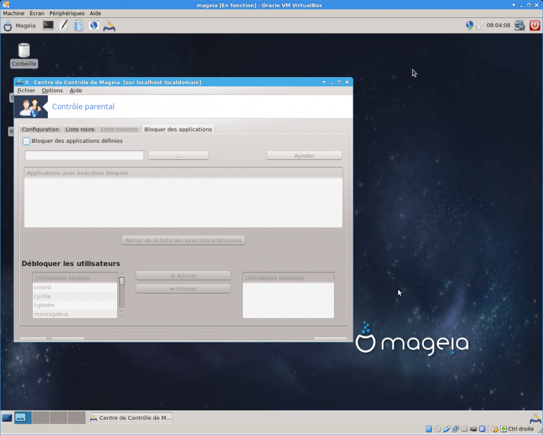Open the Mageia start menu

click(20, 26)
